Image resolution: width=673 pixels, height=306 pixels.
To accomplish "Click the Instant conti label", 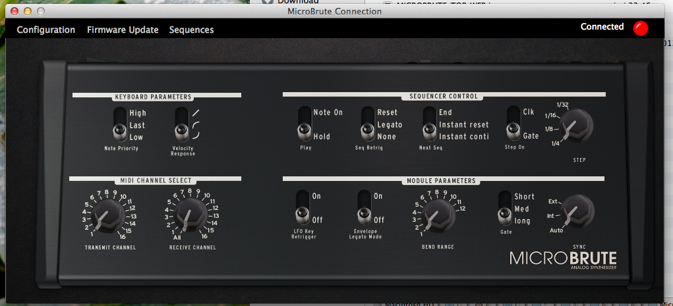I will click(463, 136).
